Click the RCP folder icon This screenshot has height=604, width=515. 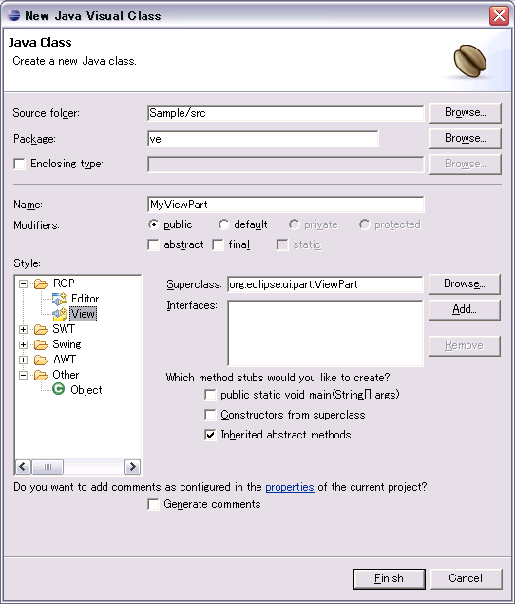(x=41, y=283)
